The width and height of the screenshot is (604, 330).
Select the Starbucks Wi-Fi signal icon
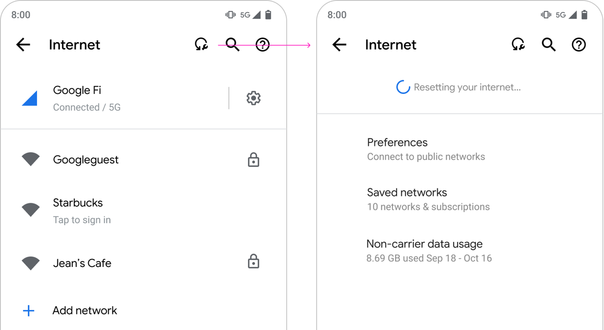pyautogui.click(x=30, y=207)
